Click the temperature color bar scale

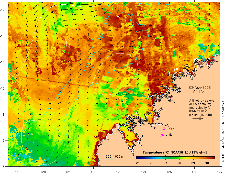tap(175, 158)
